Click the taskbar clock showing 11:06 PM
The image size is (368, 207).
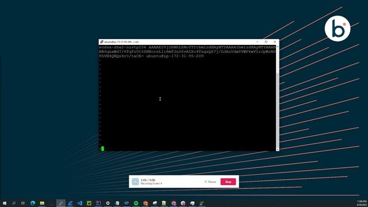coord(362,203)
